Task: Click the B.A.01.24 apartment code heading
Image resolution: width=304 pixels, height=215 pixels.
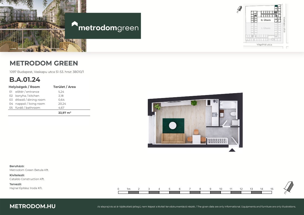Action: tap(25, 80)
